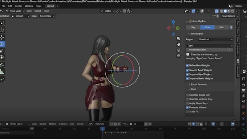Open Action Editor mode selector

(x=17, y=124)
